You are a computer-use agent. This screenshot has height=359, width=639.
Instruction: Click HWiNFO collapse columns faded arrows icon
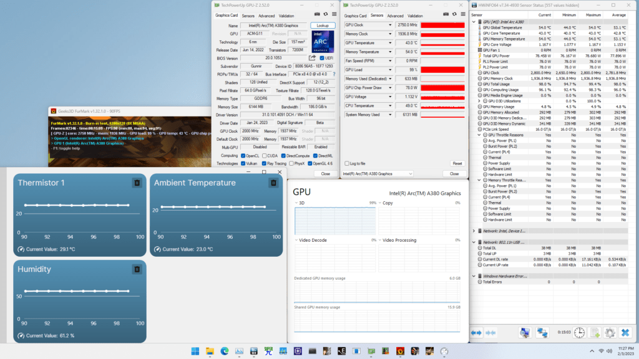490,333
